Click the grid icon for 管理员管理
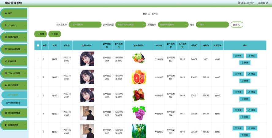This screenshot has width=272, height=138. [6, 37]
